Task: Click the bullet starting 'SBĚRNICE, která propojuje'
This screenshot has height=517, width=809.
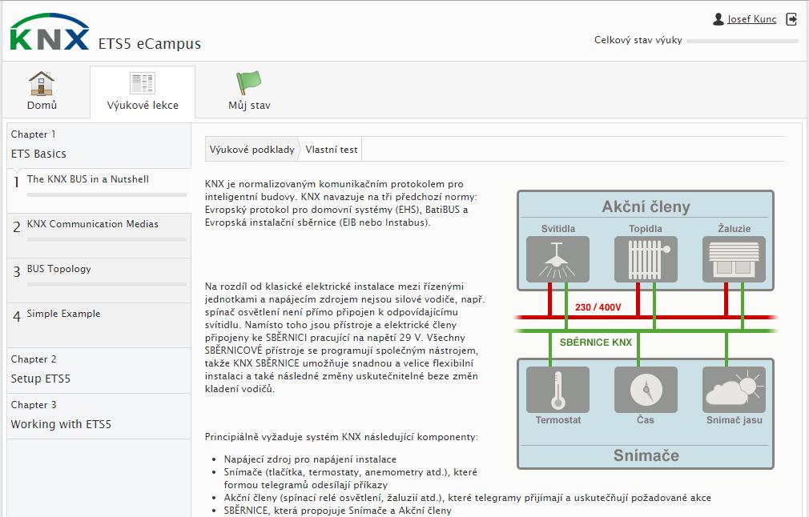Action: (x=337, y=511)
